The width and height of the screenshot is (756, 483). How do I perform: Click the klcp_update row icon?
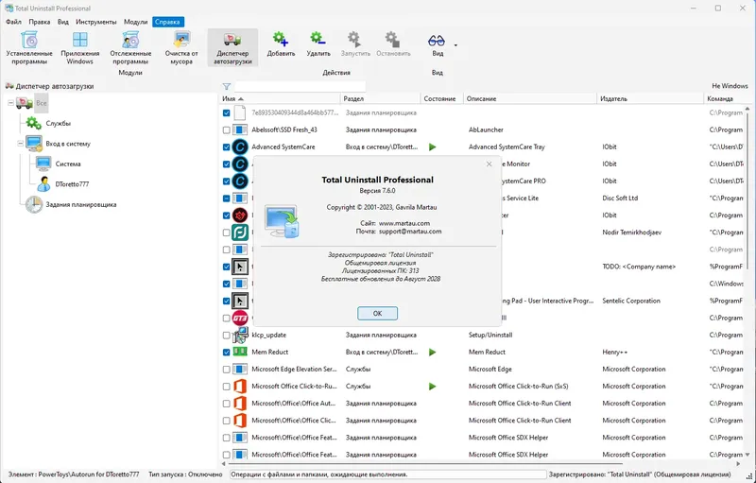[240, 335]
